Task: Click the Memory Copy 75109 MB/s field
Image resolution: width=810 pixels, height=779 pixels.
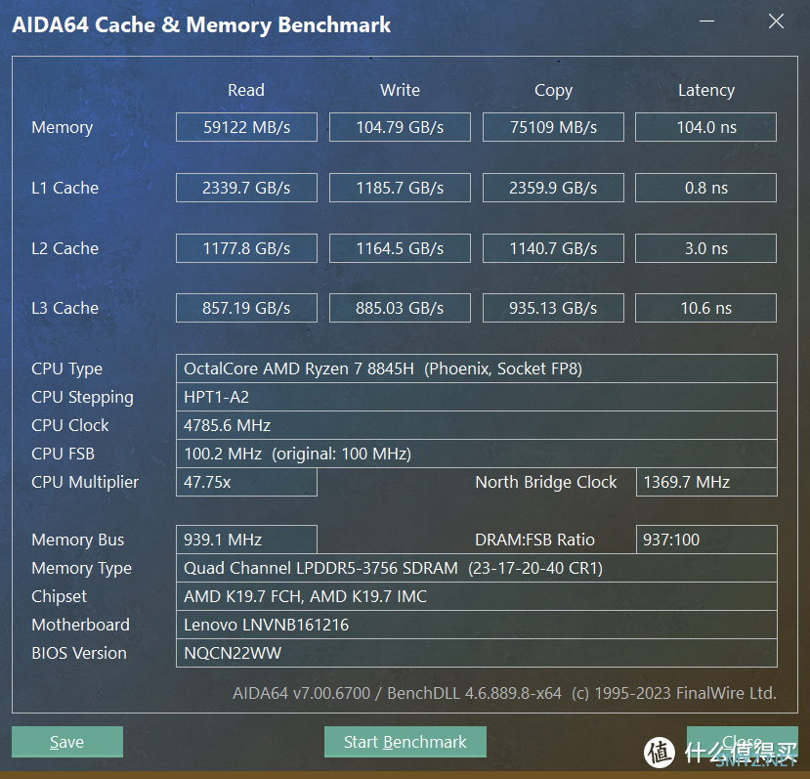Action: (553, 127)
